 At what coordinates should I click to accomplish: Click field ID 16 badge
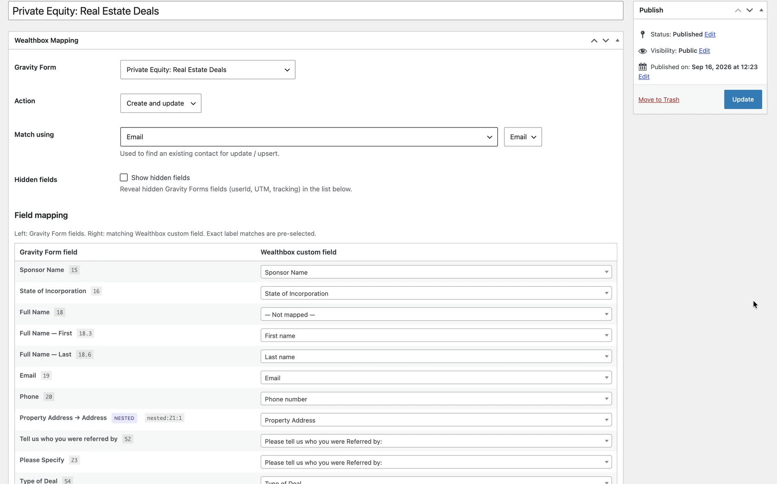coord(96,291)
